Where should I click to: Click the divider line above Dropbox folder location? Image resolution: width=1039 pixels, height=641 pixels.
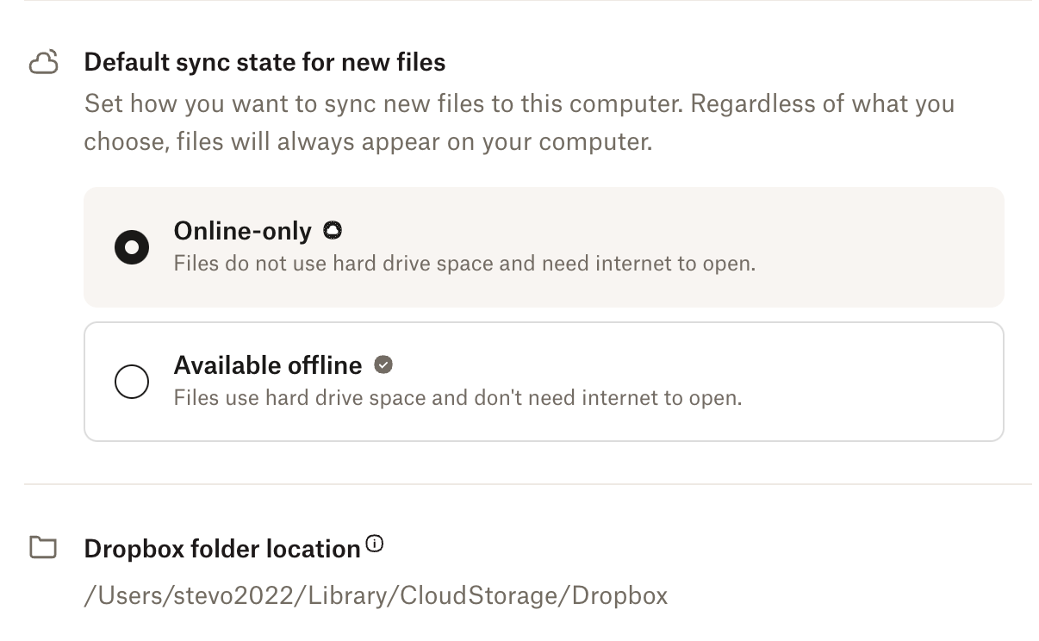[x=527, y=484]
